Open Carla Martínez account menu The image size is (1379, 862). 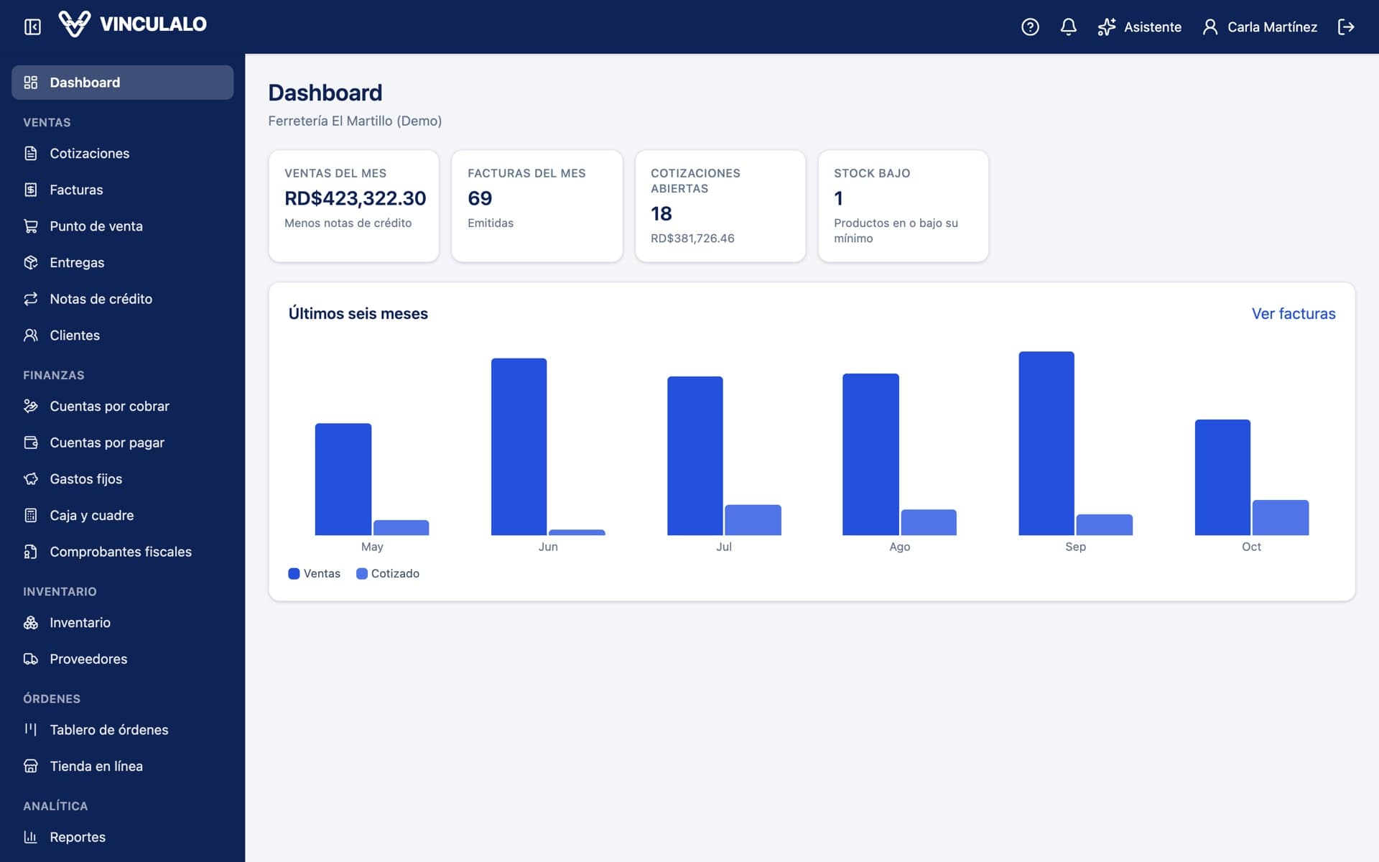(x=1260, y=27)
